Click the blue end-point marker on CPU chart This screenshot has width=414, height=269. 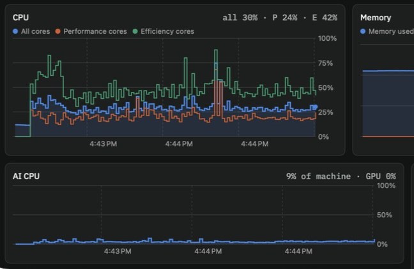click(315, 107)
